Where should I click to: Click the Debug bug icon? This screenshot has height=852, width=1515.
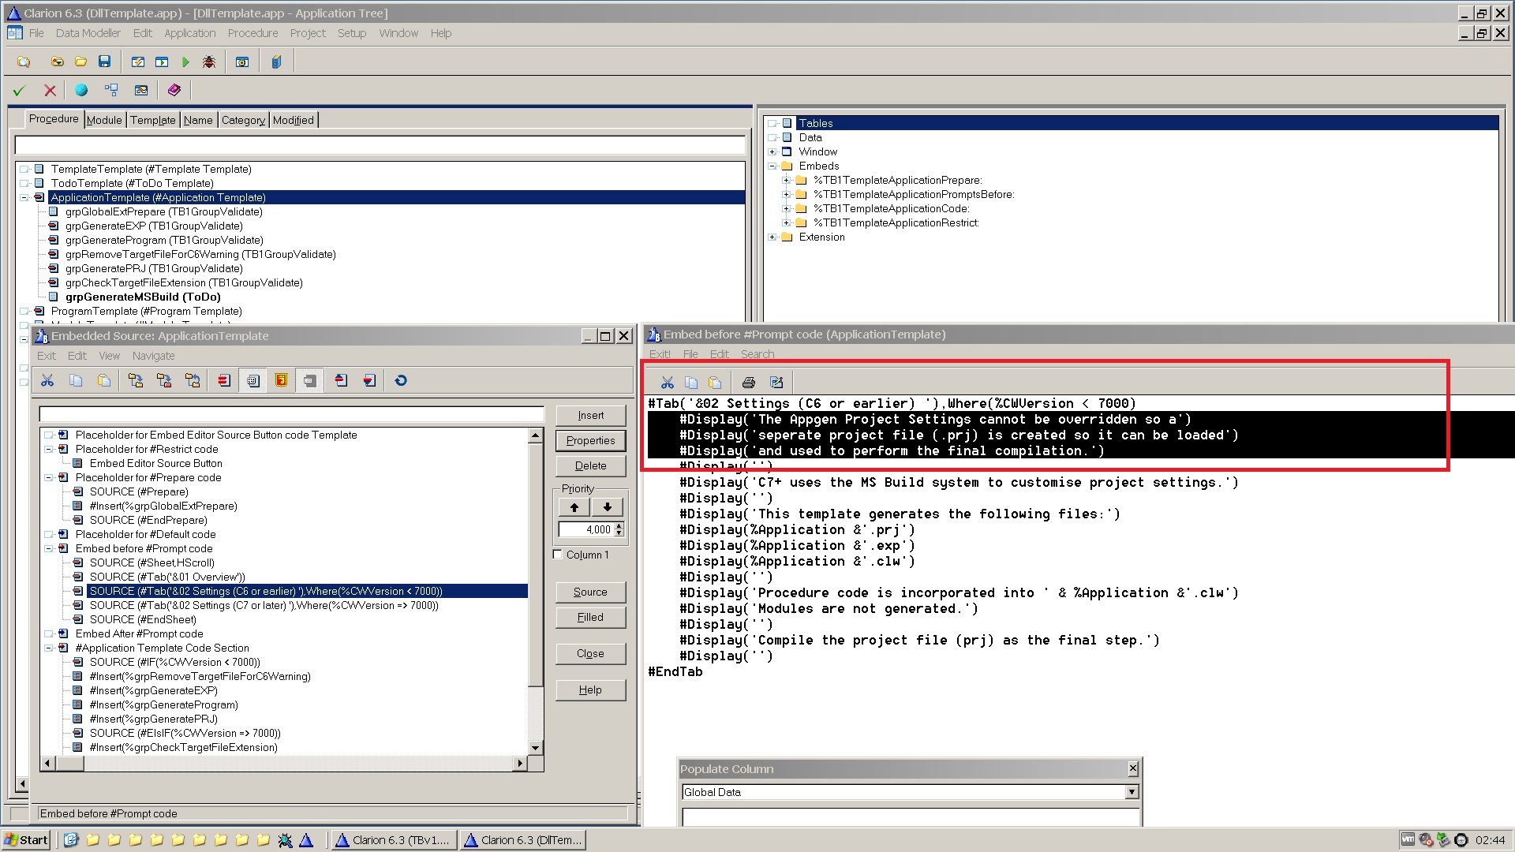[x=208, y=62]
